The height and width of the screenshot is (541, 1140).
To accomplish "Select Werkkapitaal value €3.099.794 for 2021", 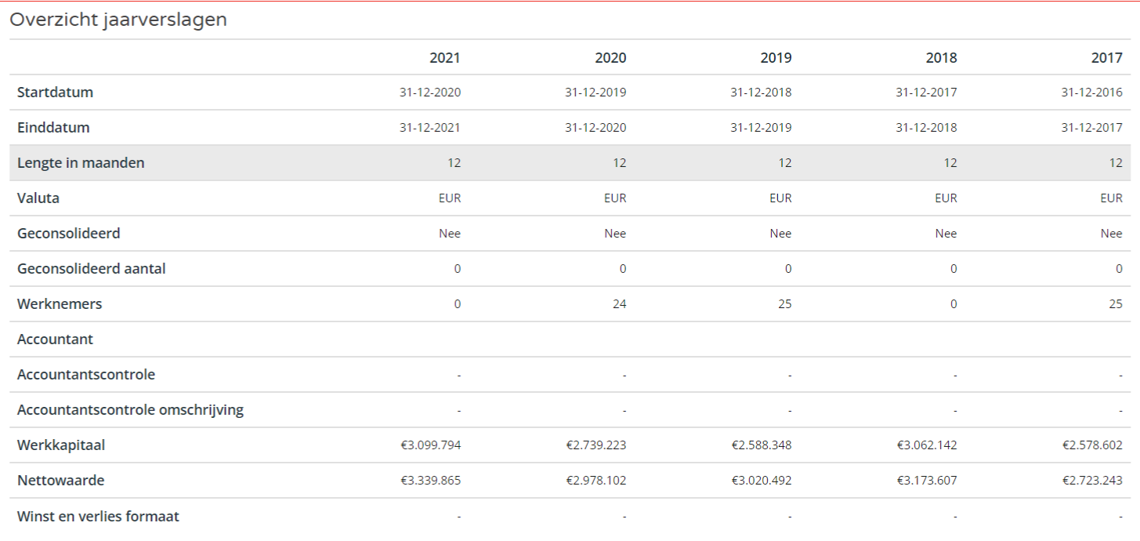I will [430, 445].
